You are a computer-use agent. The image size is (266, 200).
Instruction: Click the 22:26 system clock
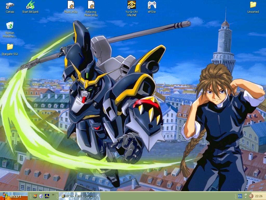click(259, 196)
